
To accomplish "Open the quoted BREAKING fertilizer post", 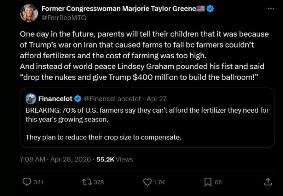I will click(x=147, y=118).
